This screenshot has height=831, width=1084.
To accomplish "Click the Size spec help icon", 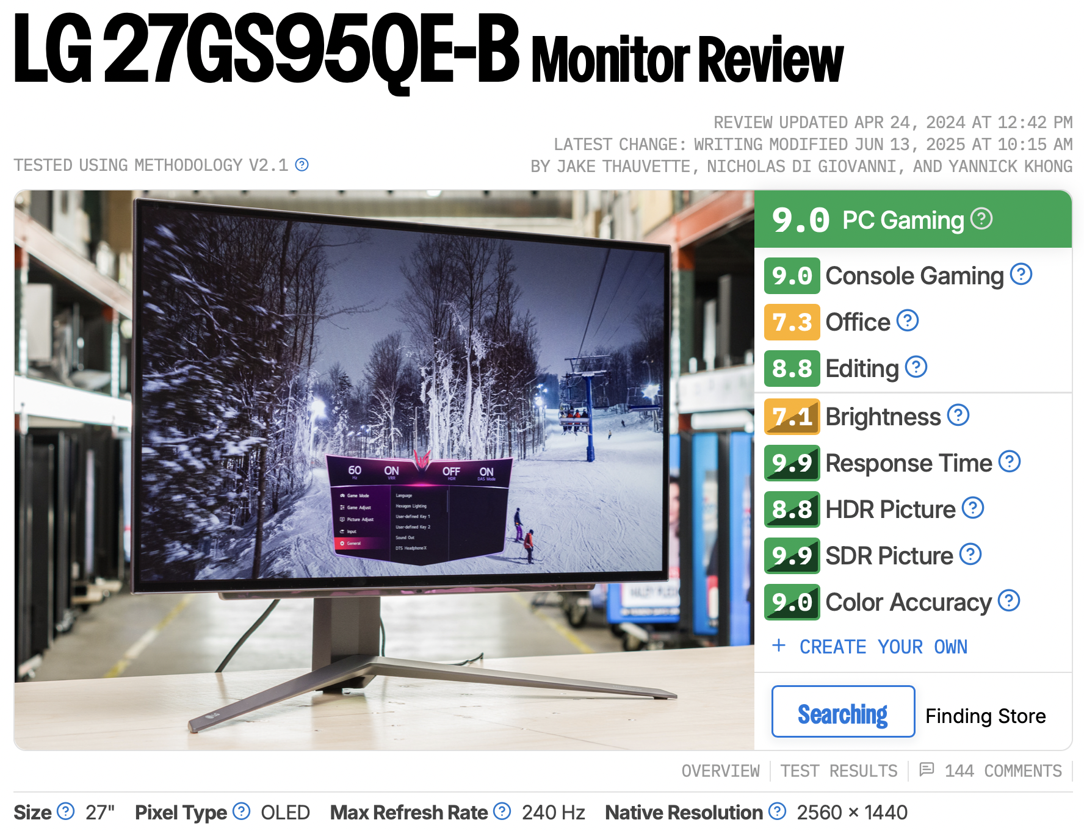I will (65, 811).
